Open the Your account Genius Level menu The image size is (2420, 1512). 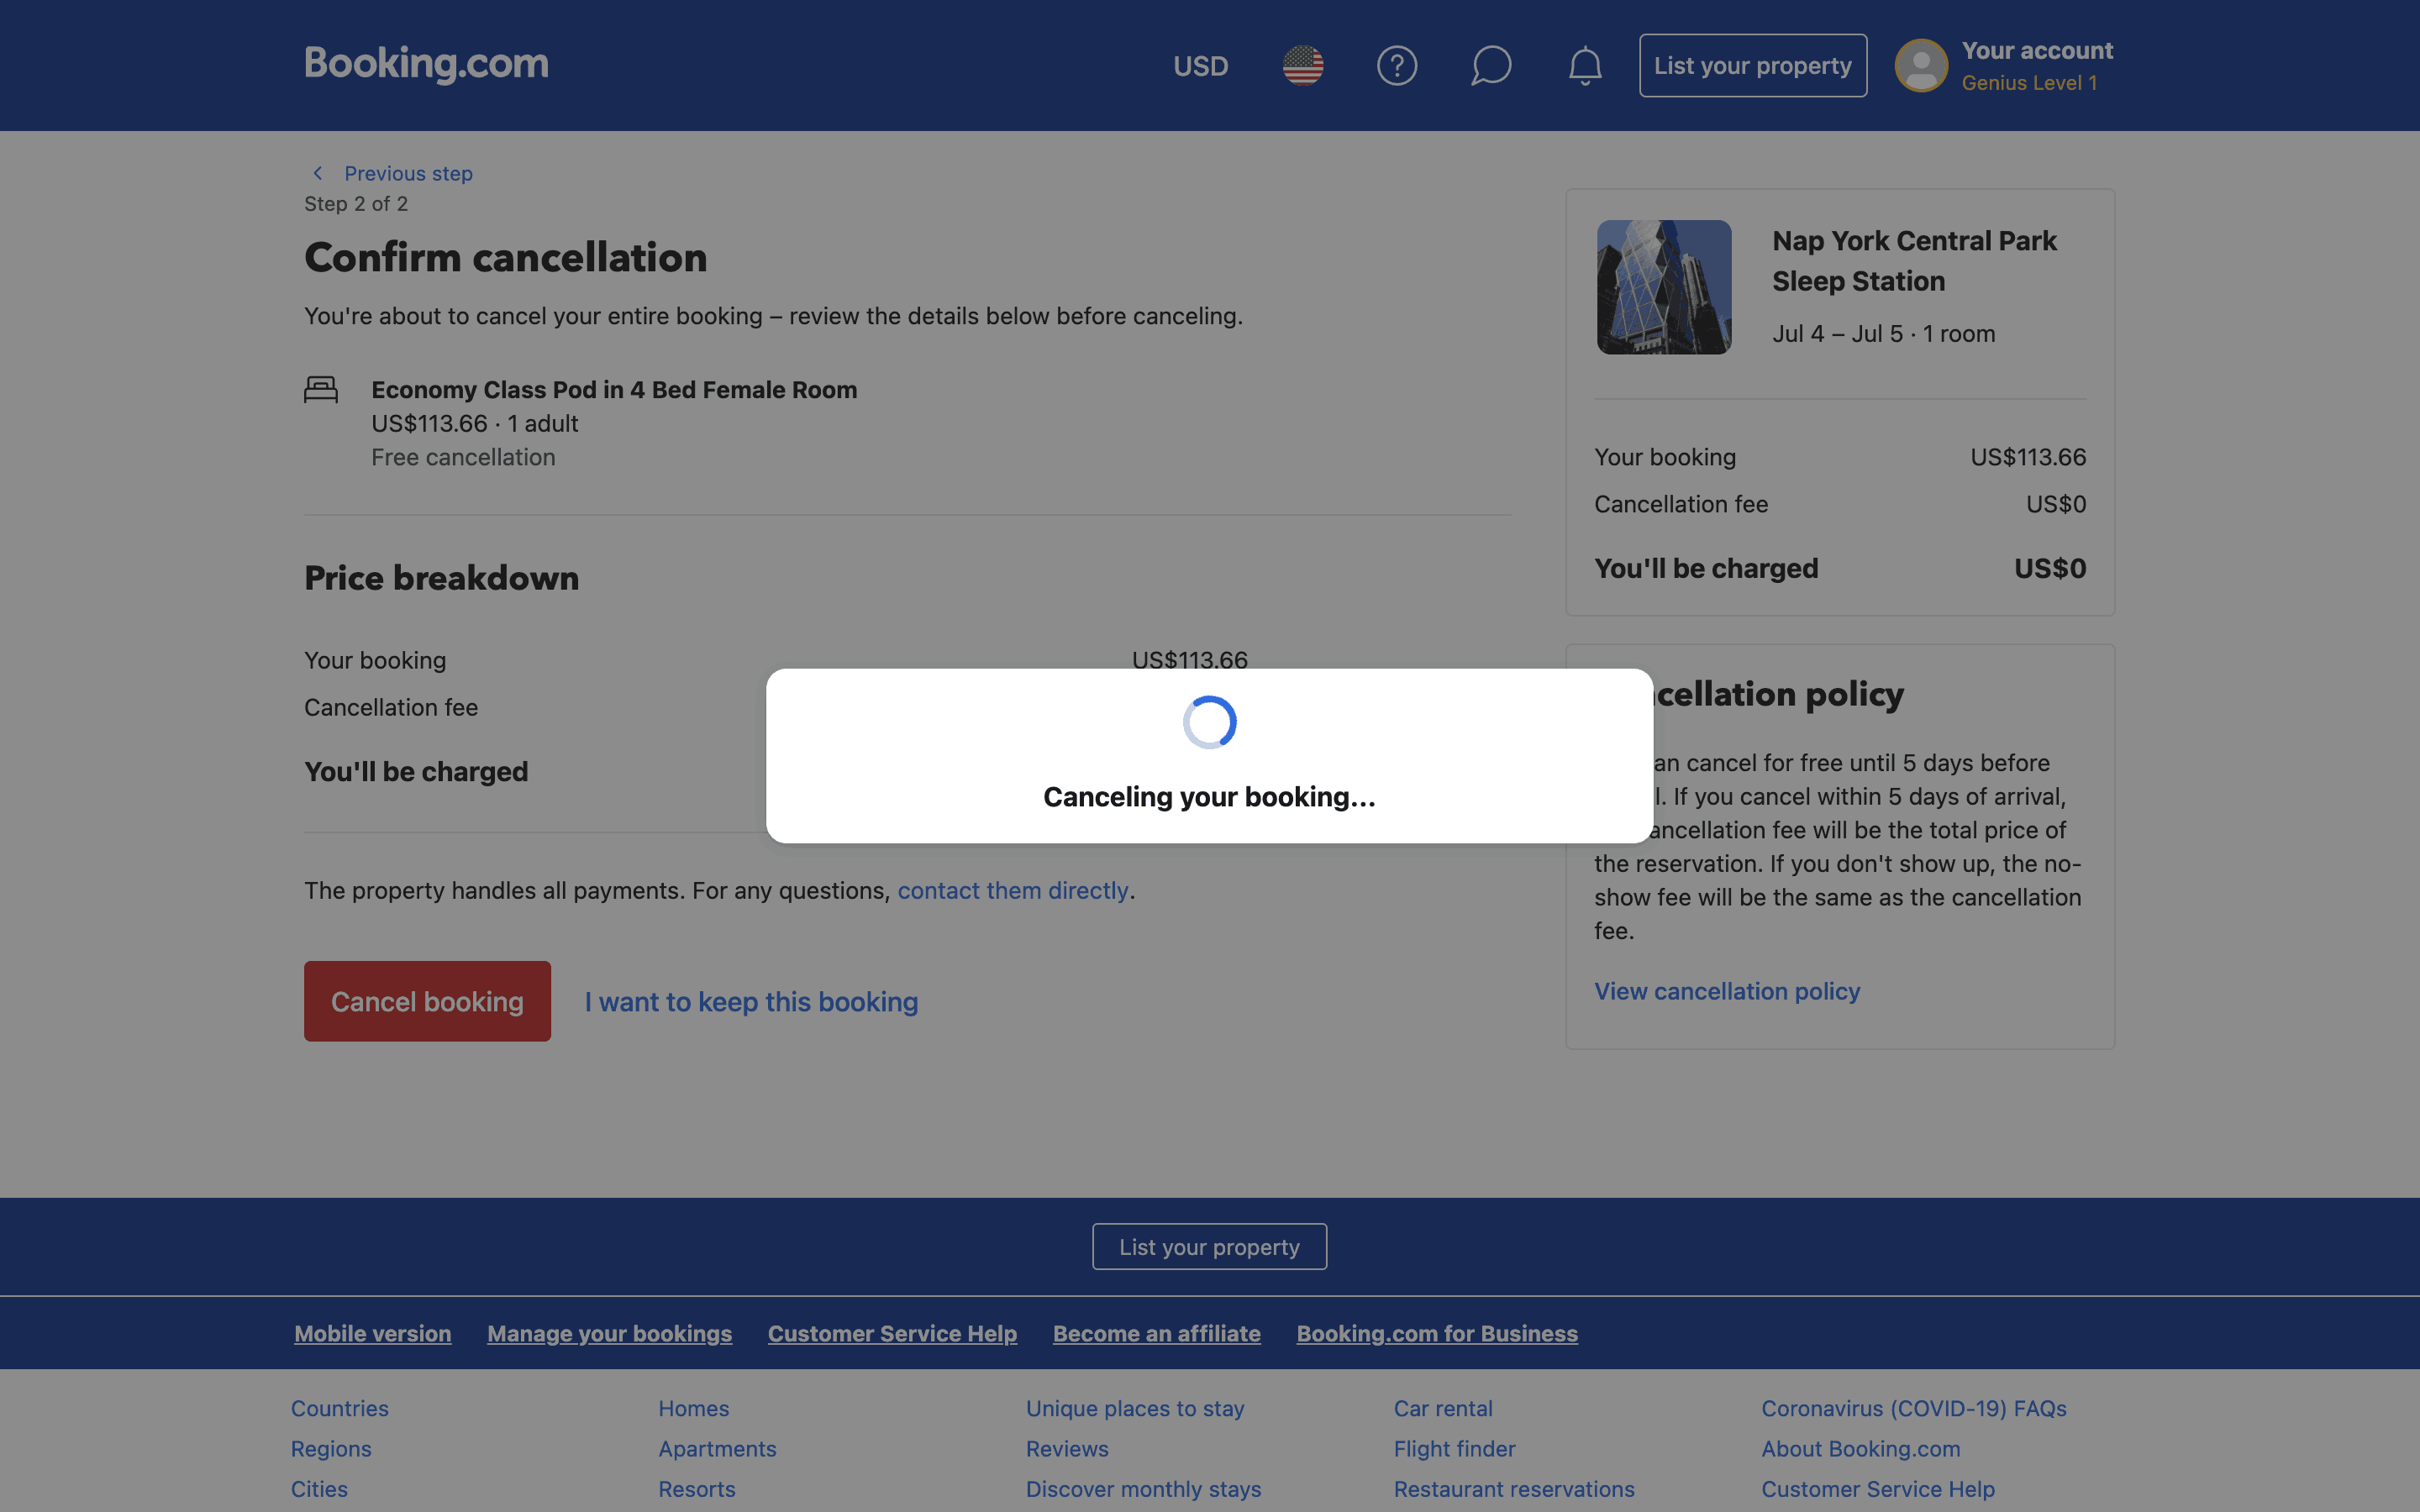click(x=2036, y=66)
